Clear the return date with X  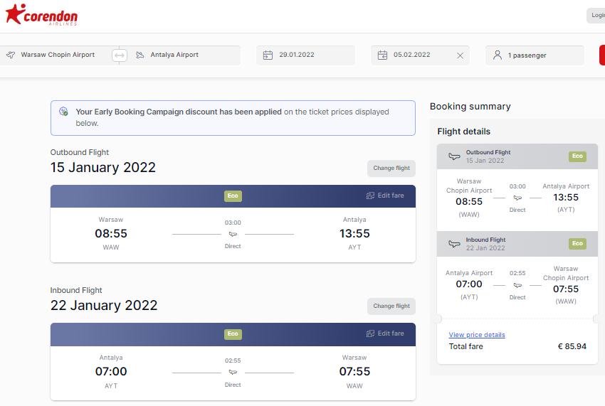point(460,55)
